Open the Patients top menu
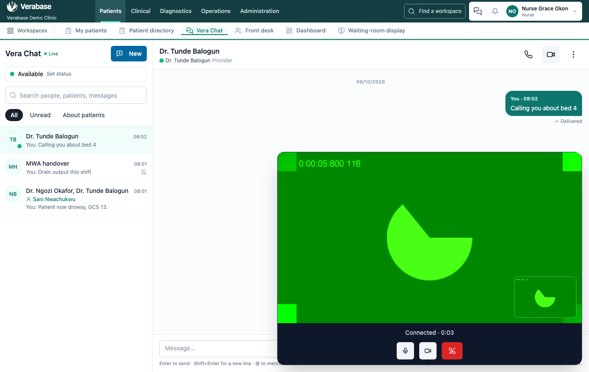Image resolution: width=589 pixels, height=372 pixels. point(110,11)
